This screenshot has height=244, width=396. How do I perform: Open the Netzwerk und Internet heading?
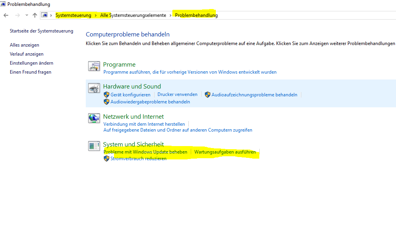tap(133, 117)
